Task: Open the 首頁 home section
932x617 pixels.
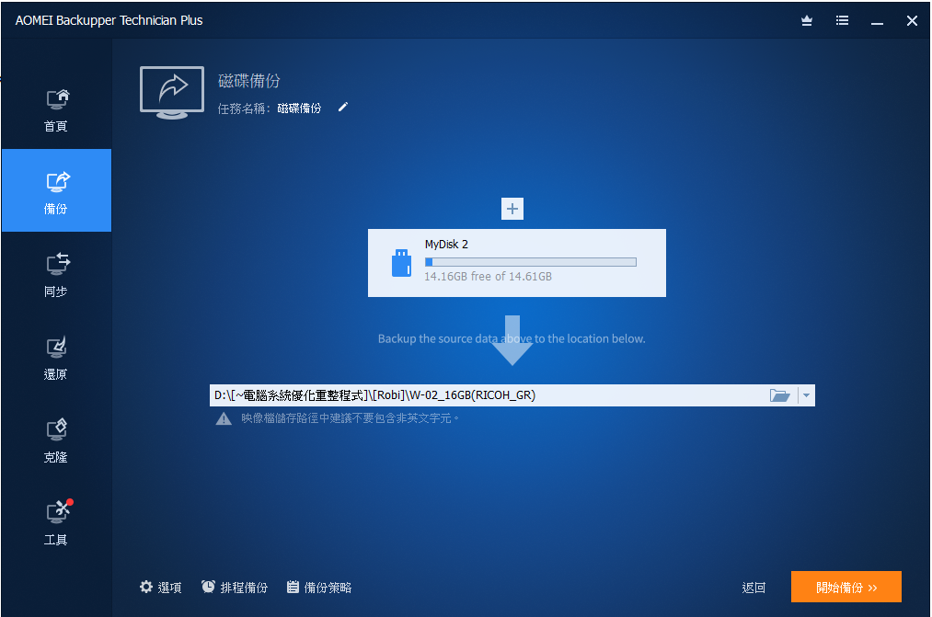Action: 56,109
